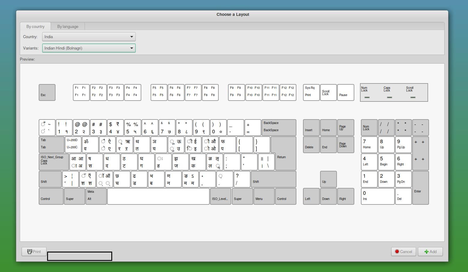This screenshot has height=272, width=468.
Task: Switch to the By language tab
Action: click(68, 26)
